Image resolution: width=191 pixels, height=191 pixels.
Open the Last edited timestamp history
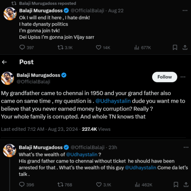click(40, 129)
